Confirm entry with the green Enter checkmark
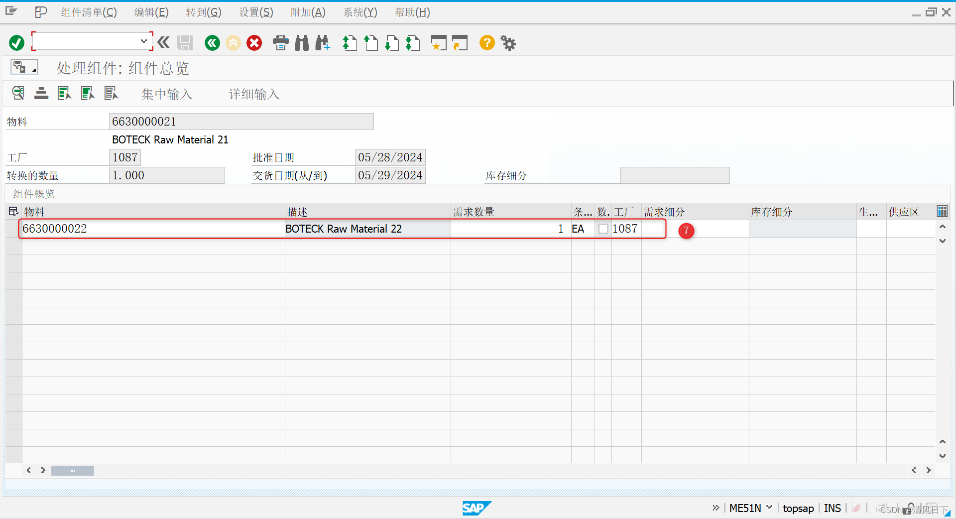The width and height of the screenshot is (956, 519). (x=16, y=42)
